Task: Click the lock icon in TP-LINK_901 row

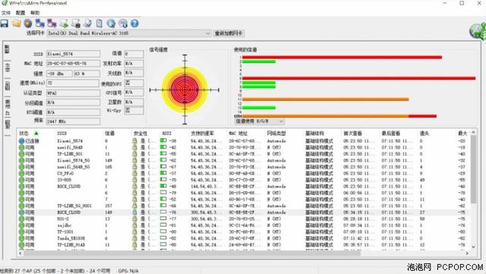Action: 134,154
